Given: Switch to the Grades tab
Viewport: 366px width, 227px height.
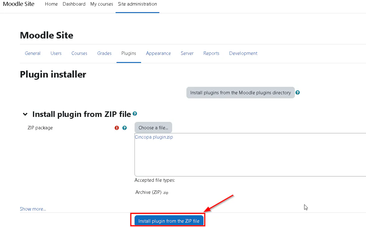Looking at the screenshot, I should point(104,53).
